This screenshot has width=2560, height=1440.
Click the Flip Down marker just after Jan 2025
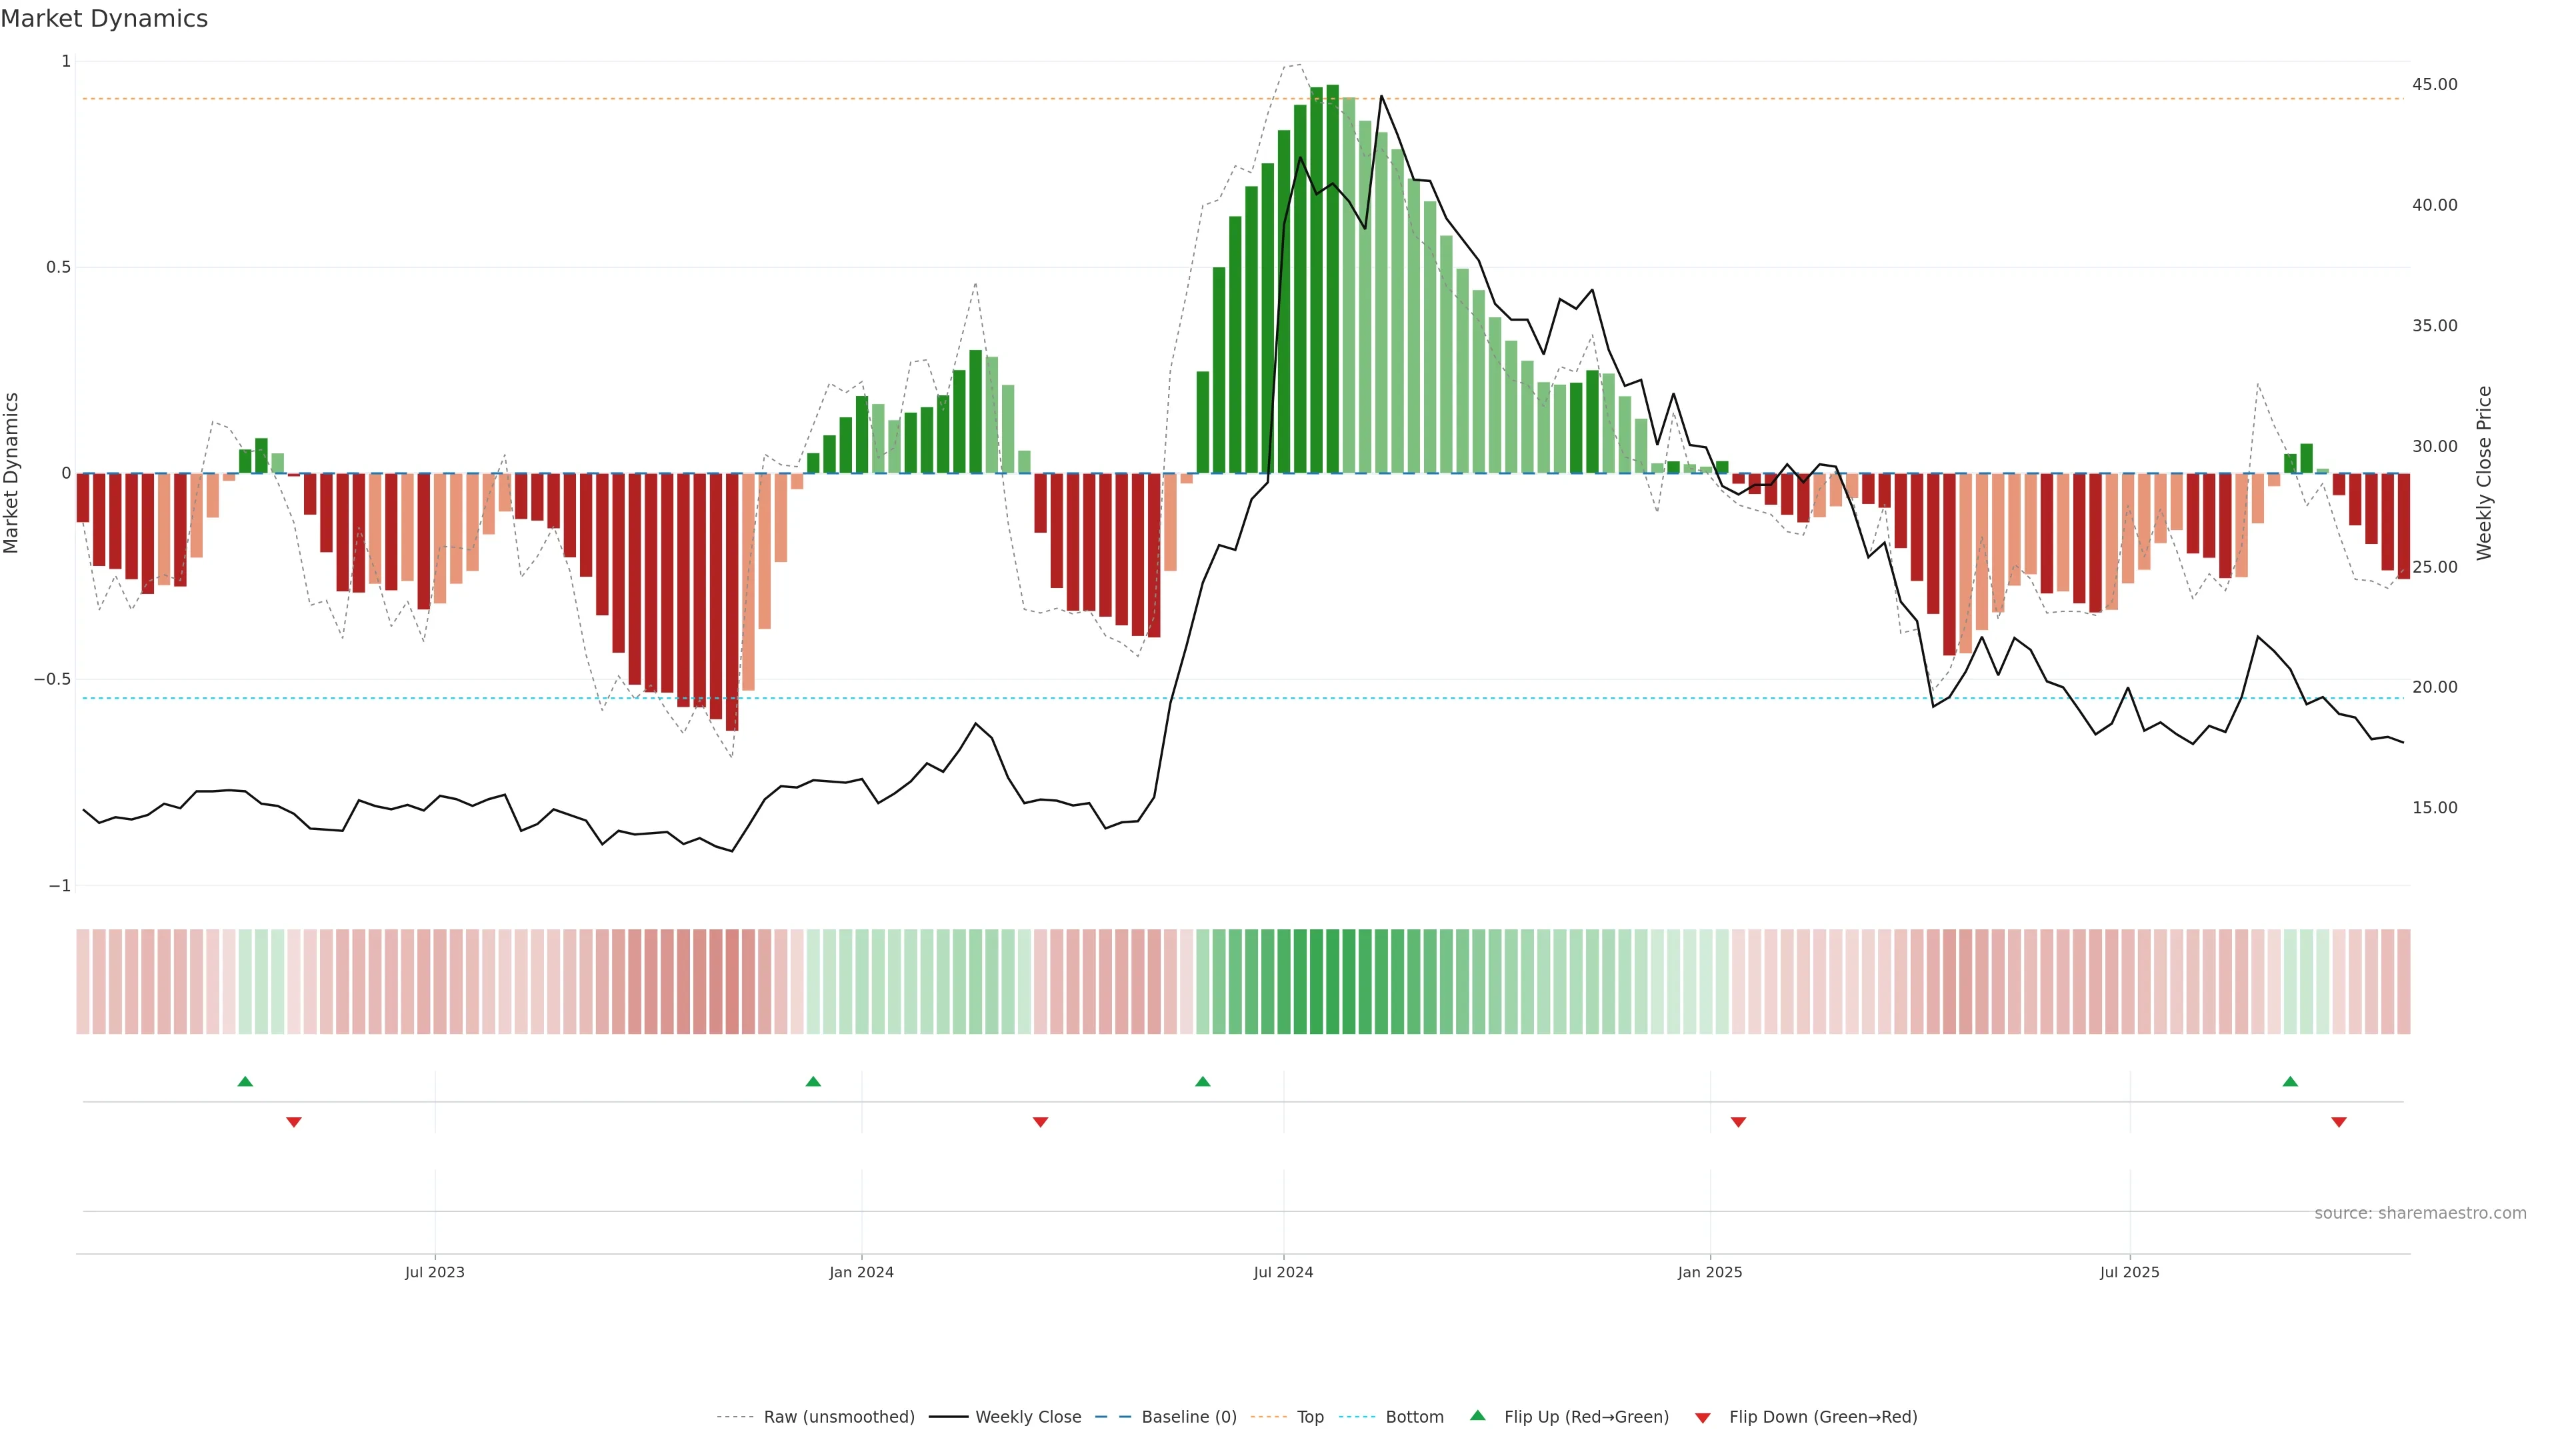(x=1738, y=1122)
